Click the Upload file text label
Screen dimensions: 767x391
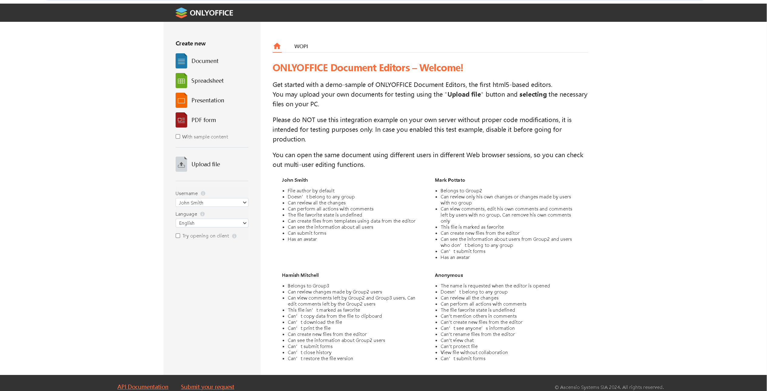point(206,164)
